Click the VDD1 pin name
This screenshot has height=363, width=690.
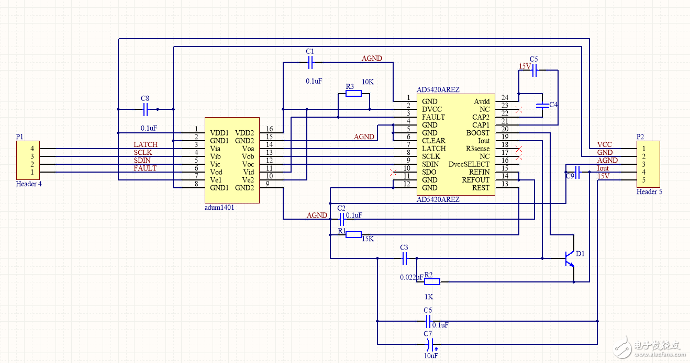219,133
